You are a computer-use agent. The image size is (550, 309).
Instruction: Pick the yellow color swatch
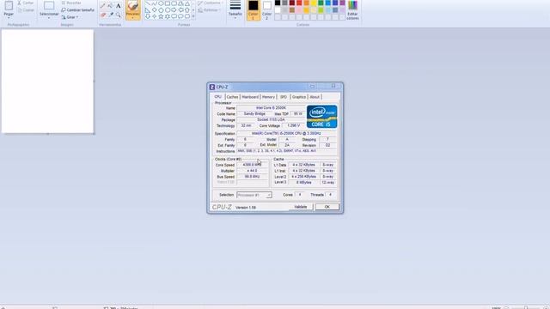pyautogui.click(x=313, y=3)
